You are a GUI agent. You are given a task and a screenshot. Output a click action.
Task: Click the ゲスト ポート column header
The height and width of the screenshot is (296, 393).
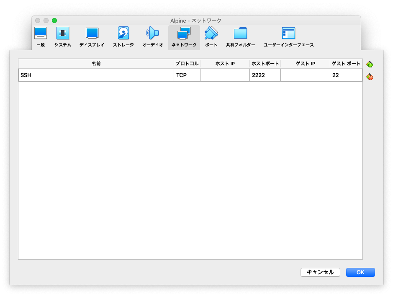click(x=346, y=64)
